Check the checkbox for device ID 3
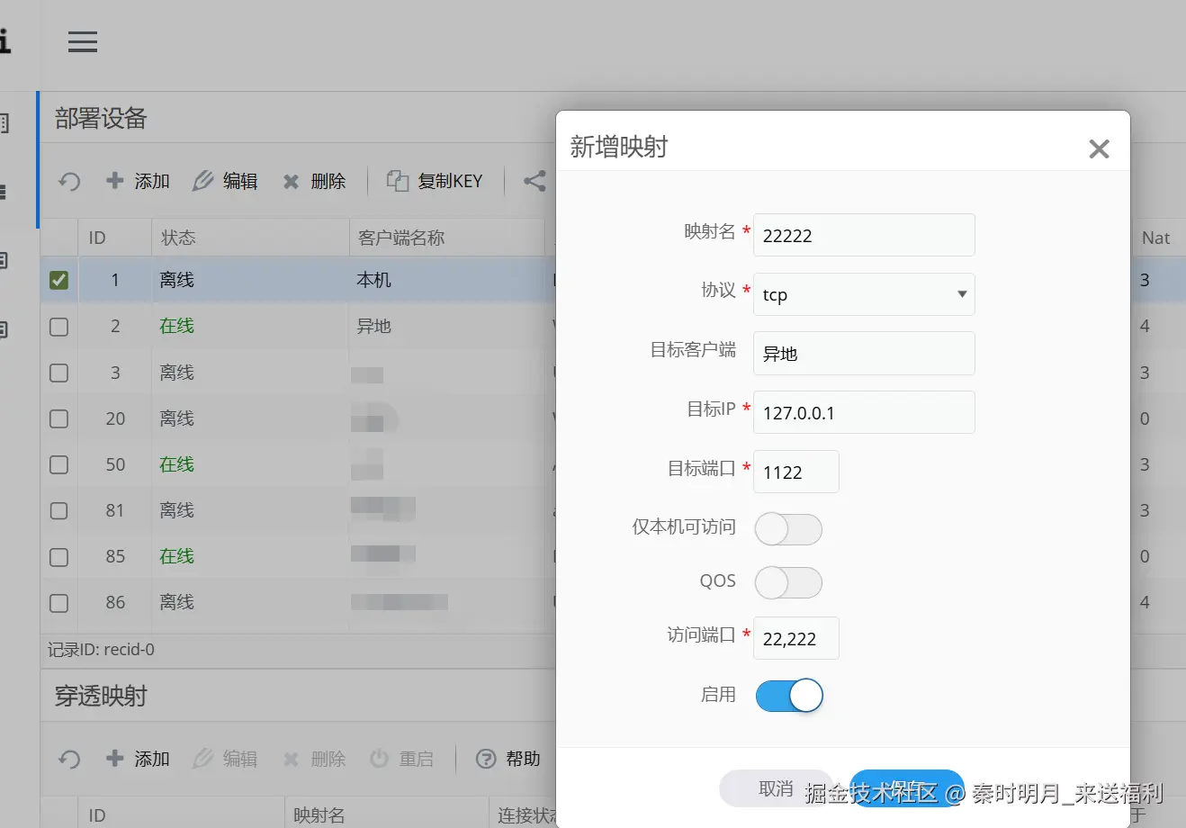 pos(58,373)
